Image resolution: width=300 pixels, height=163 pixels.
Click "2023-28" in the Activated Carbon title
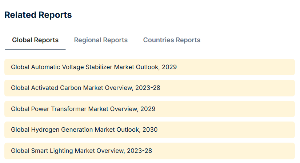pyautogui.click(x=148, y=88)
